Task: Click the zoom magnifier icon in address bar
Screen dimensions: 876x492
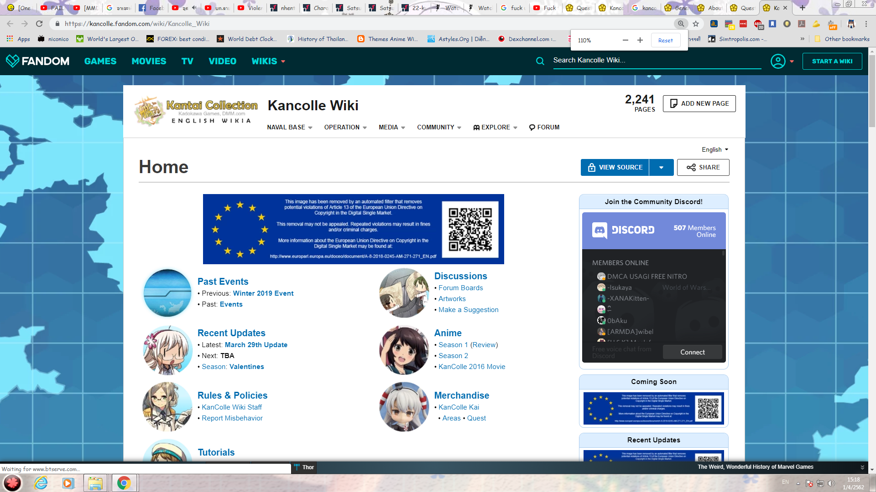Action: point(681,24)
